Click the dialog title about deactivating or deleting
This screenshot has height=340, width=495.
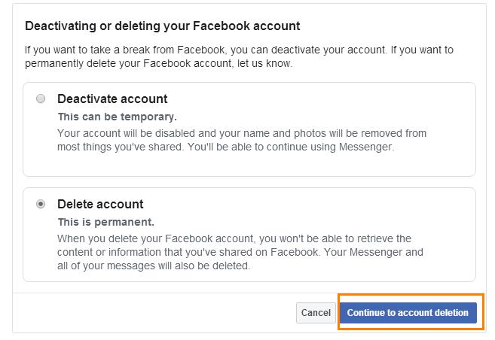click(163, 26)
